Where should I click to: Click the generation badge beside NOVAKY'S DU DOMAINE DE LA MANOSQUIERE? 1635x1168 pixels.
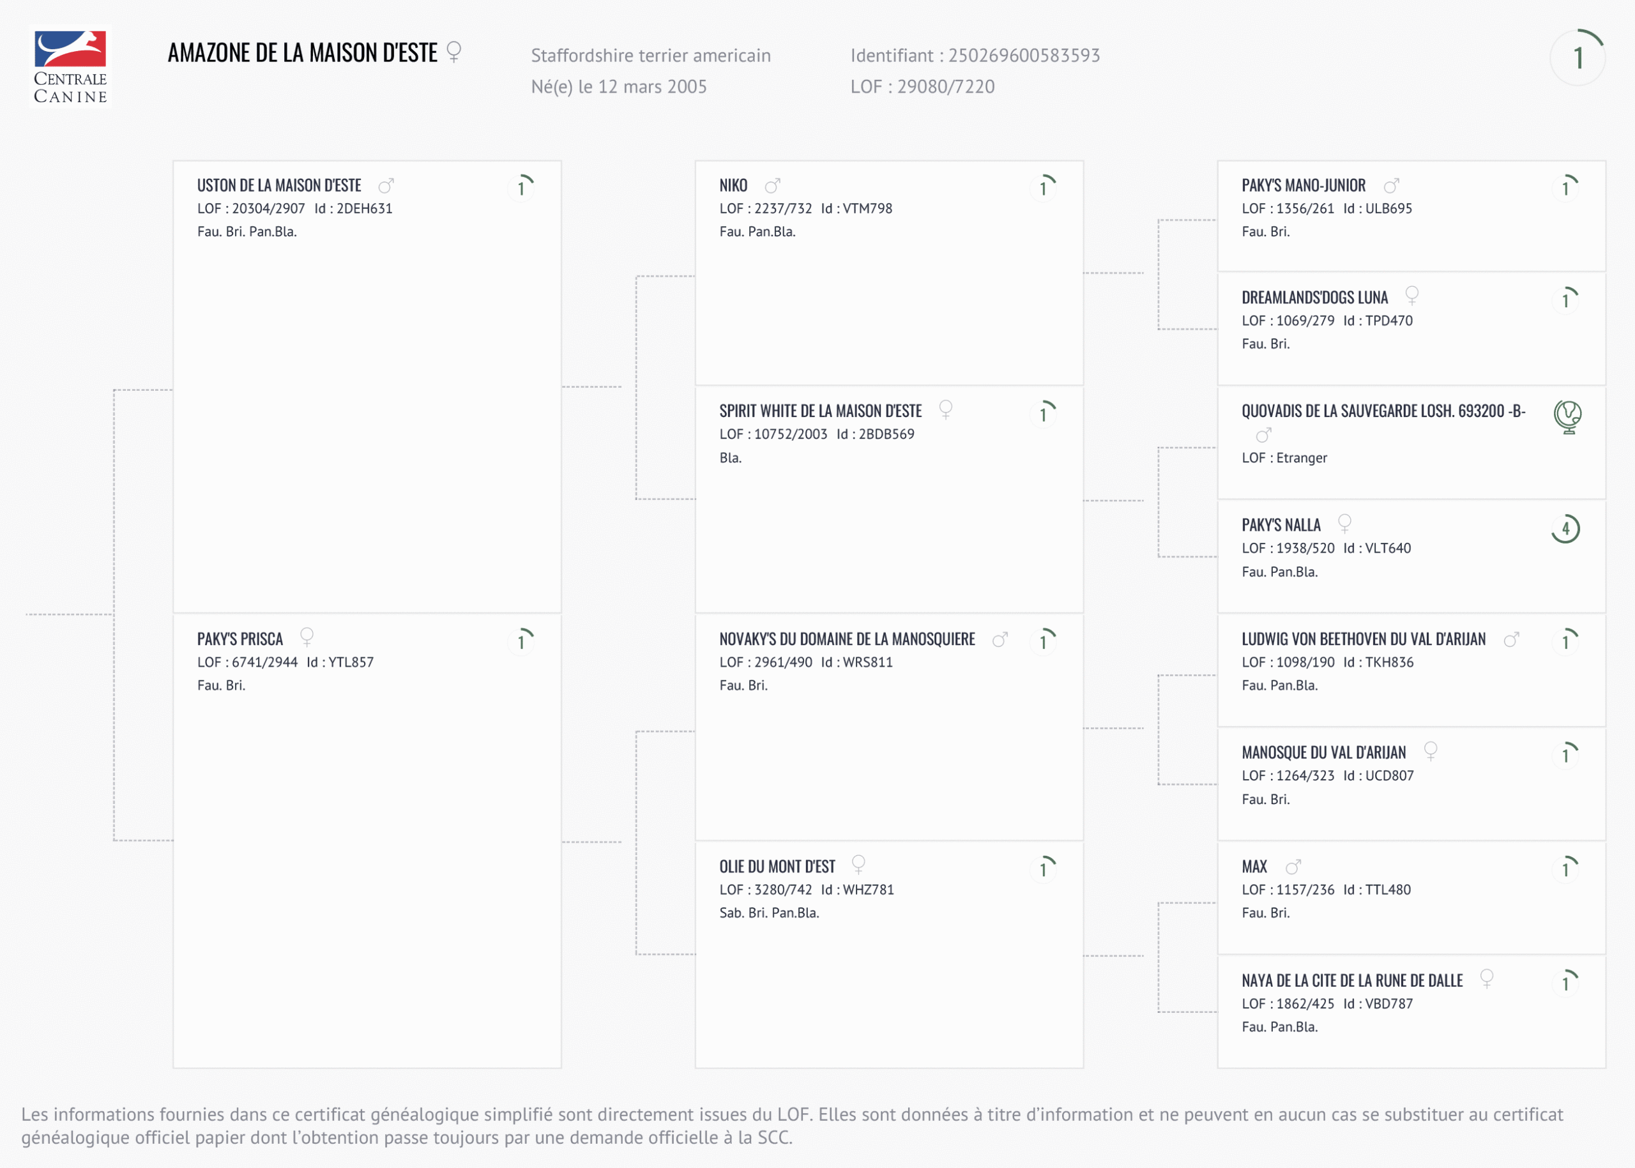click(1044, 641)
